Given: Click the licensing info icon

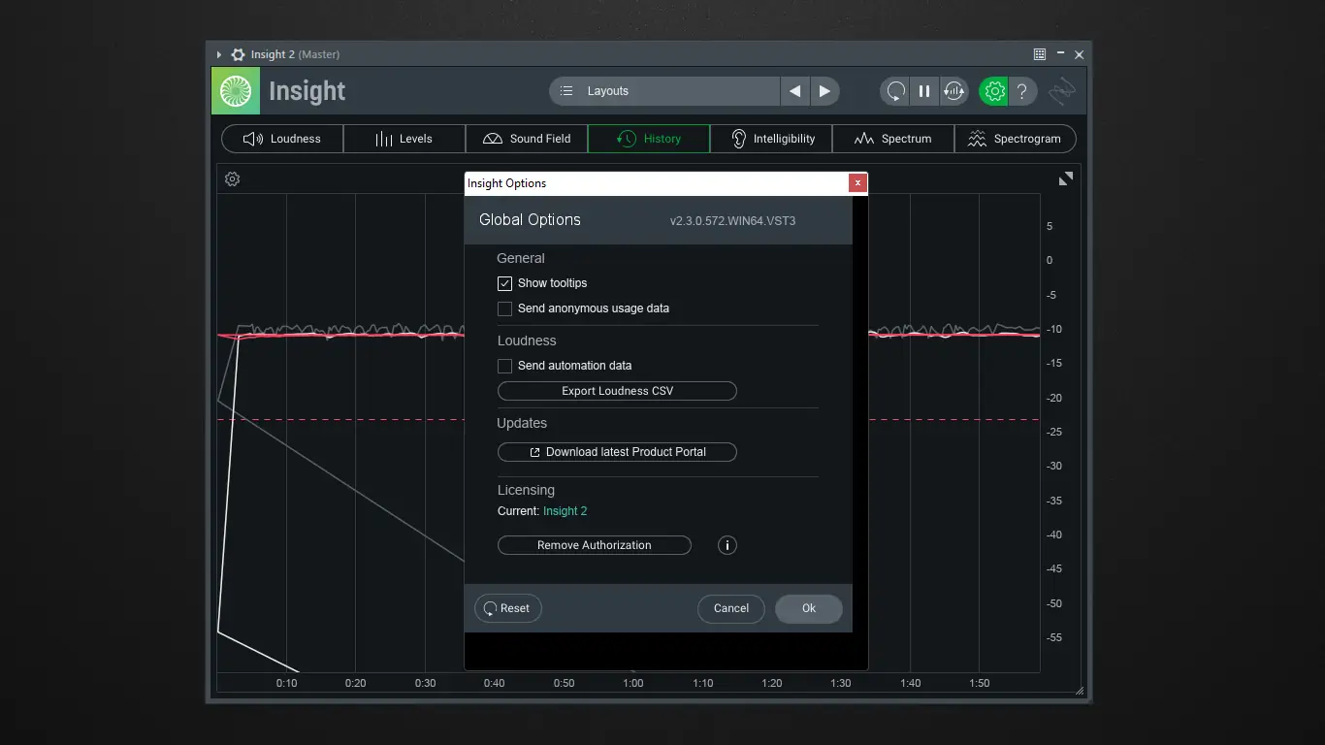Looking at the screenshot, I should pos(727,545).
